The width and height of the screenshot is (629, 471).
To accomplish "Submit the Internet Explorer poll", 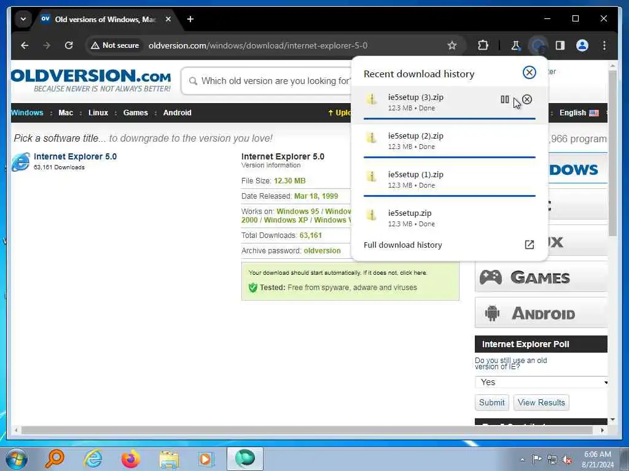I will [x=492, y=402].
